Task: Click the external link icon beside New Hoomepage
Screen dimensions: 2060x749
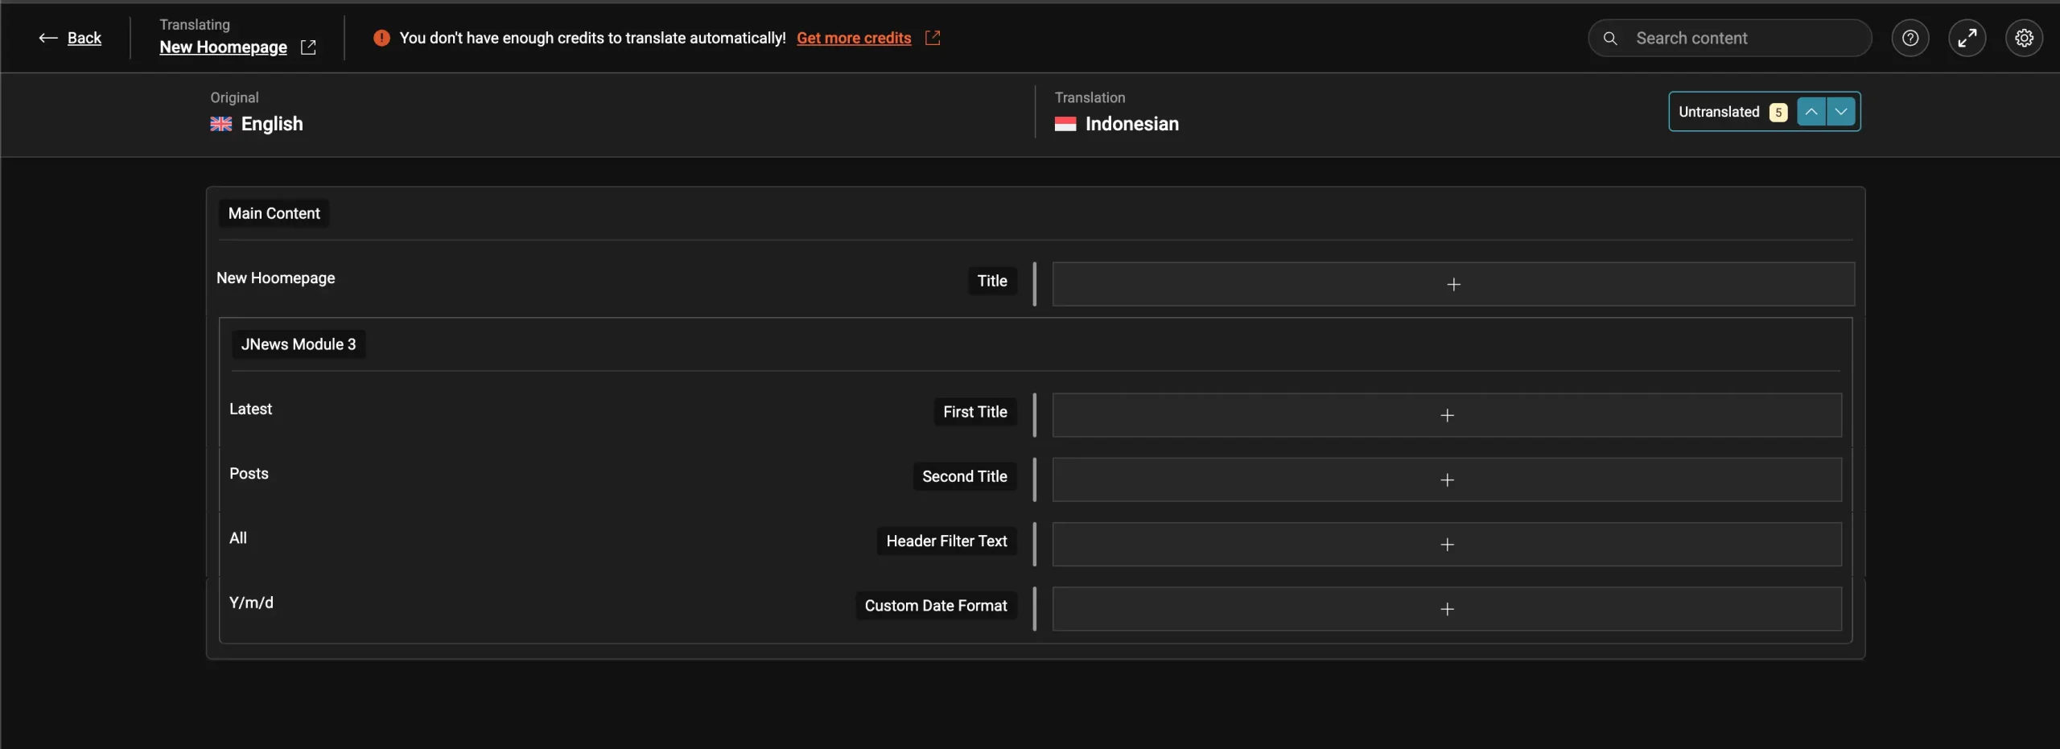Action: pos(308,47)
